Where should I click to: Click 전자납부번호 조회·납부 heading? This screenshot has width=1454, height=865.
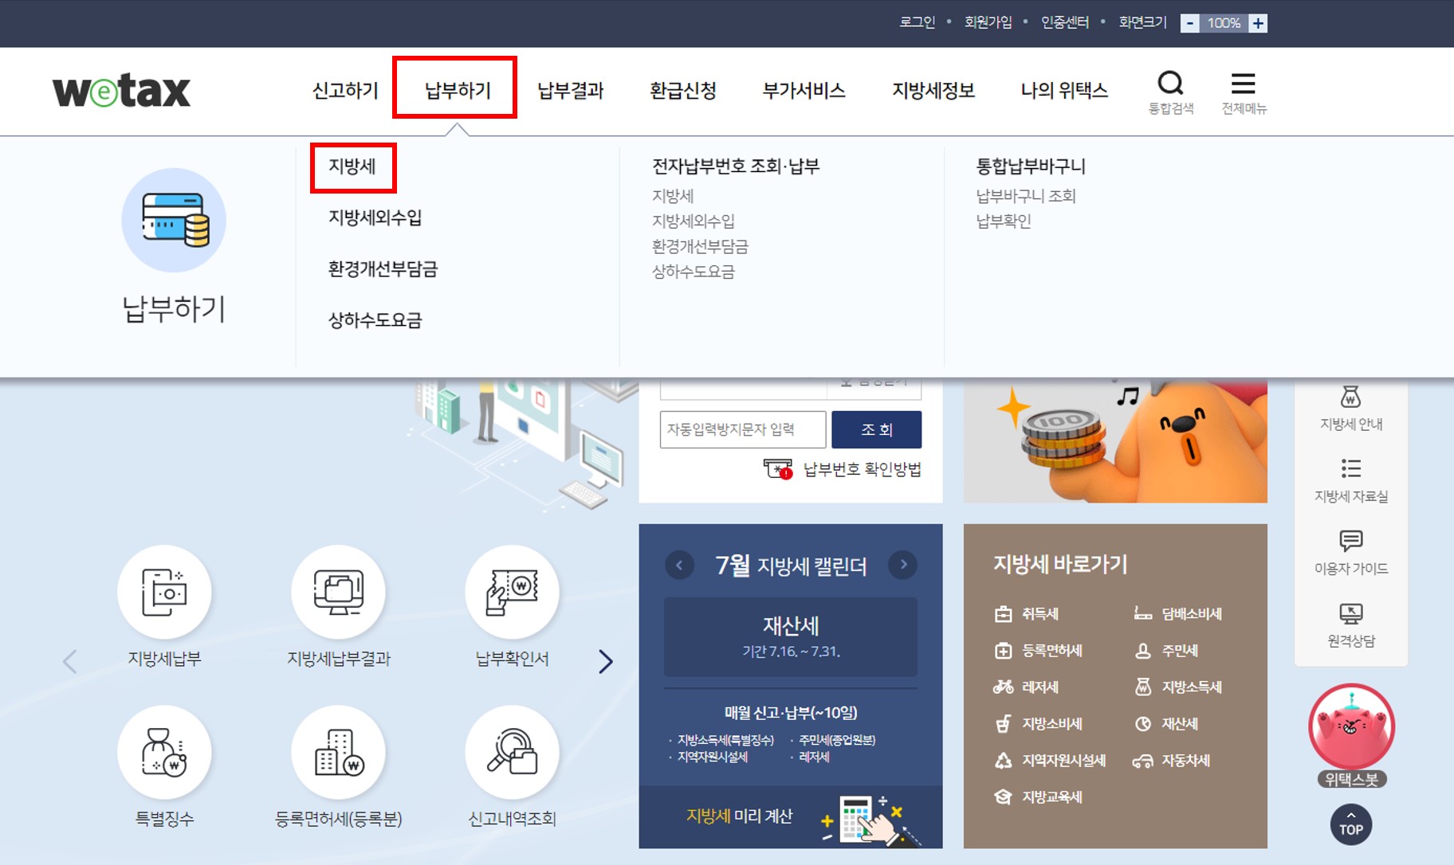click(x=736, y=166)
